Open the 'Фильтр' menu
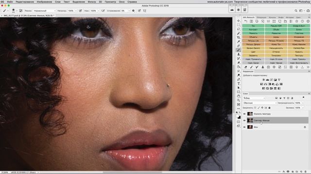The width and height of the screenshot is (311, 174). tap(92, 2)
